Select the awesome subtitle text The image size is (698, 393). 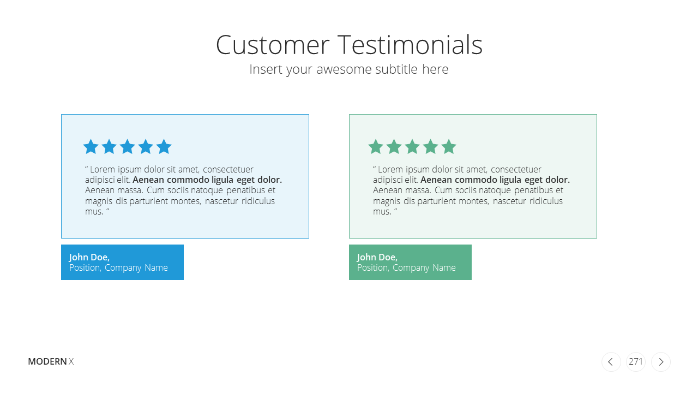coord(349,69)
